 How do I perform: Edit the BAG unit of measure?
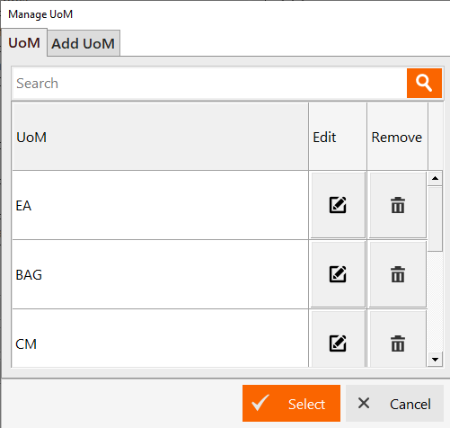(338, 274)
